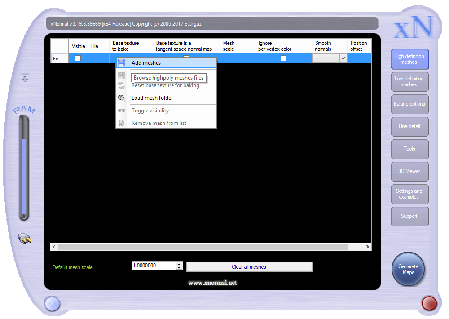Toggle the Visible checkbox in the first row

[x=78, y=58]
